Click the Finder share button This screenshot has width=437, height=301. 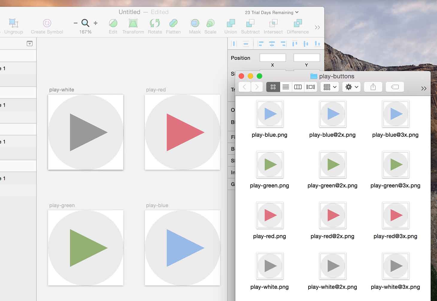(x=373, y=87)
